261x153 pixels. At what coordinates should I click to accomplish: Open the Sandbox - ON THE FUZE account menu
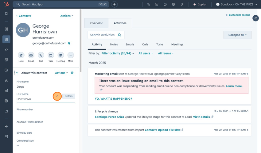236,4
